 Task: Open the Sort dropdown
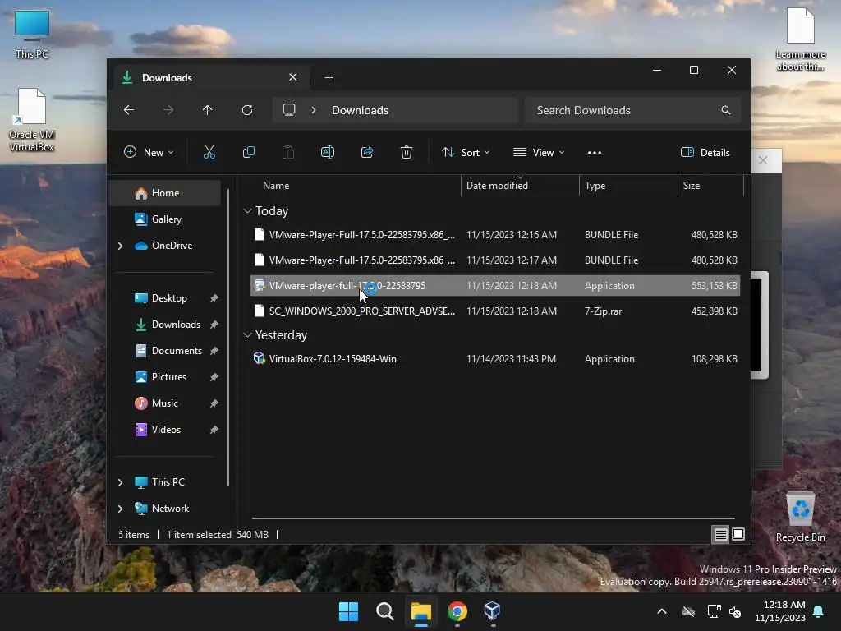[x=466, y=152]
